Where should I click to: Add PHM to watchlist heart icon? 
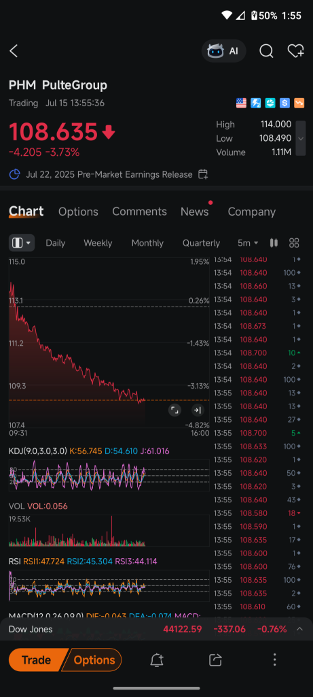[x=295, y=51]
